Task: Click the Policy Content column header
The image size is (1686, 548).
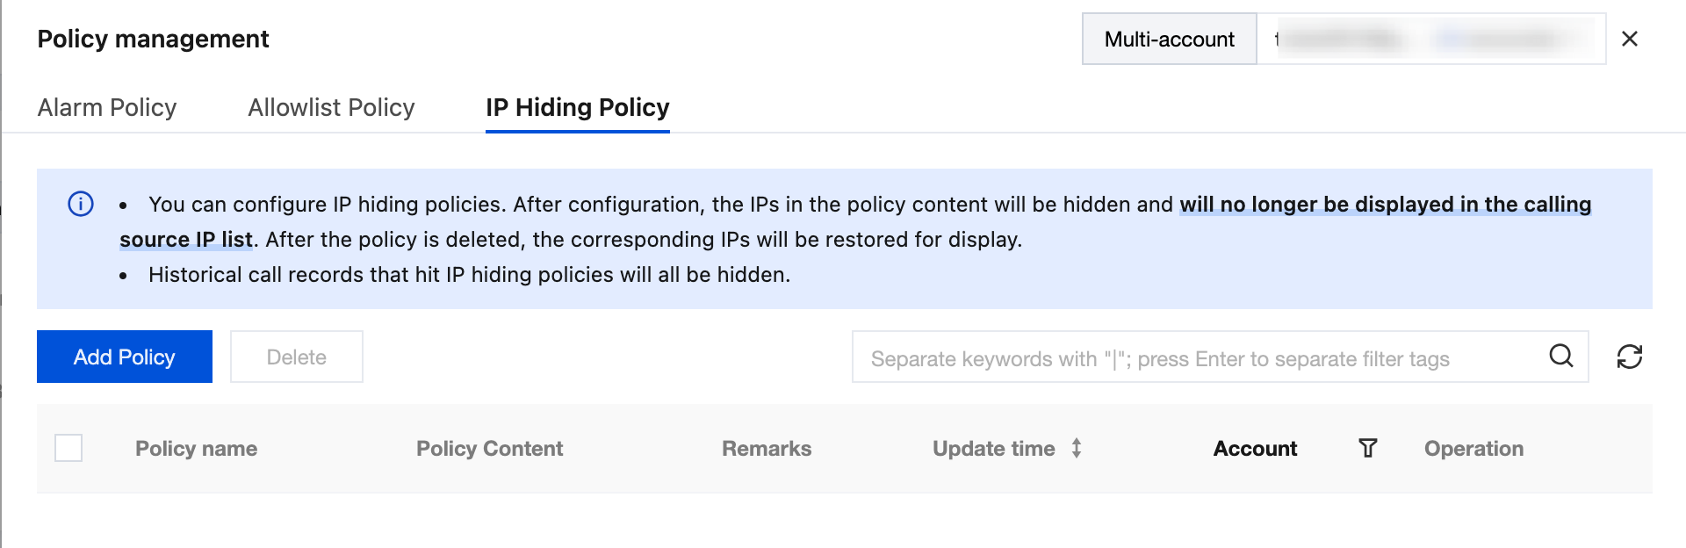Action: tap(489, 449)
